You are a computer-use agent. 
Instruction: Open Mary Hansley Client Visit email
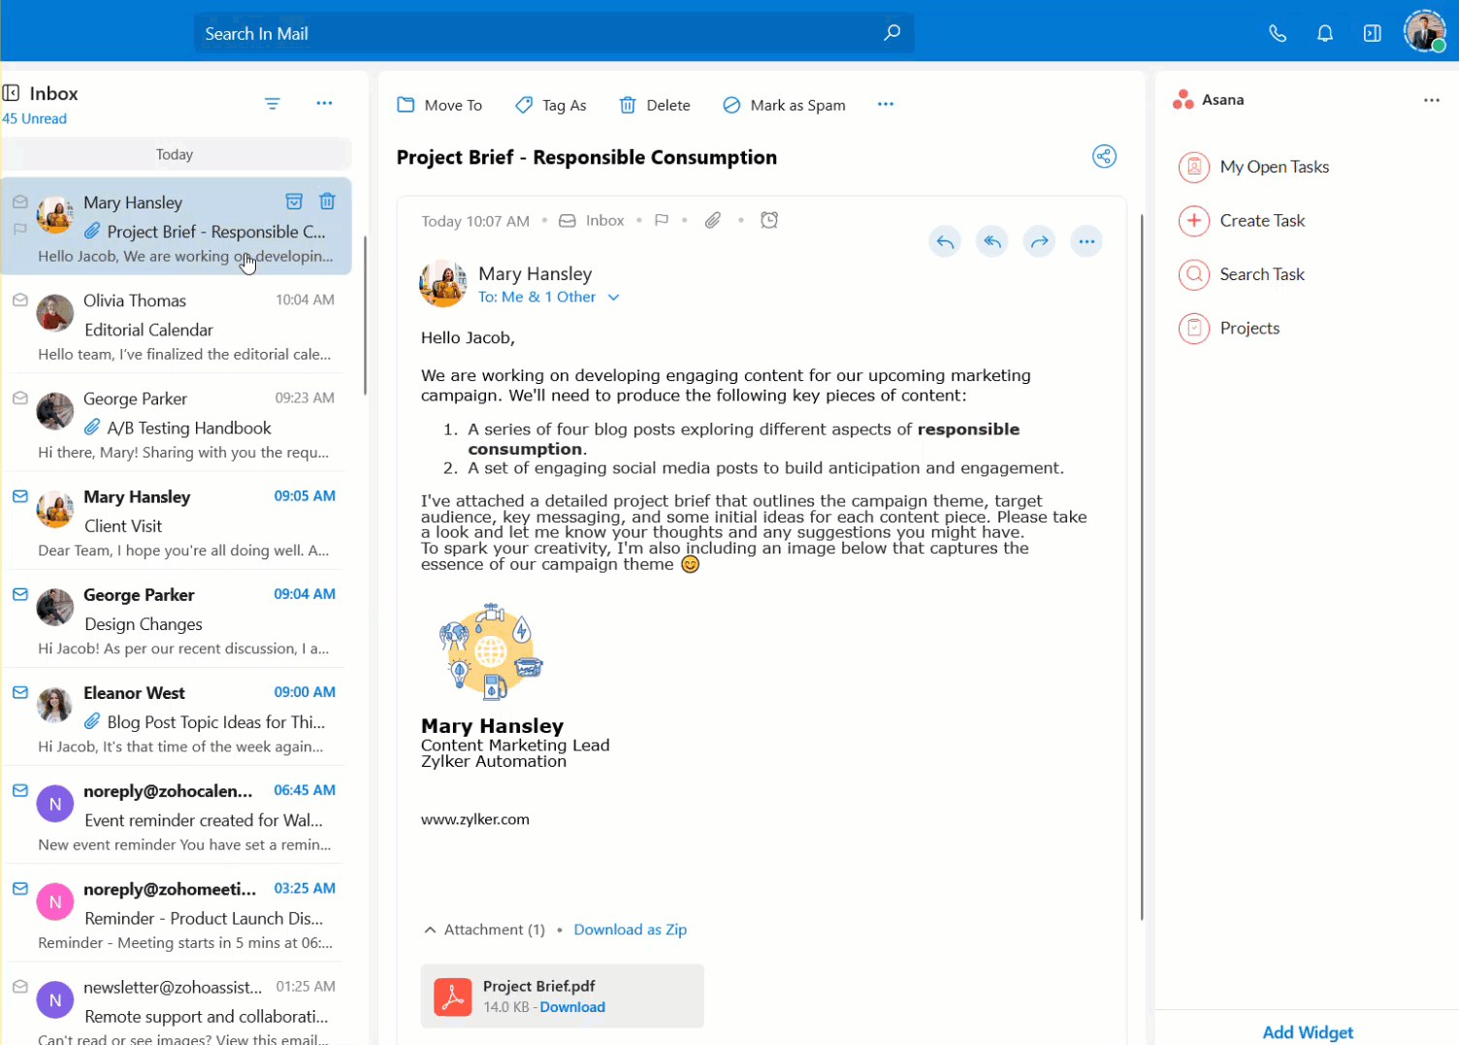pos(175,521)
